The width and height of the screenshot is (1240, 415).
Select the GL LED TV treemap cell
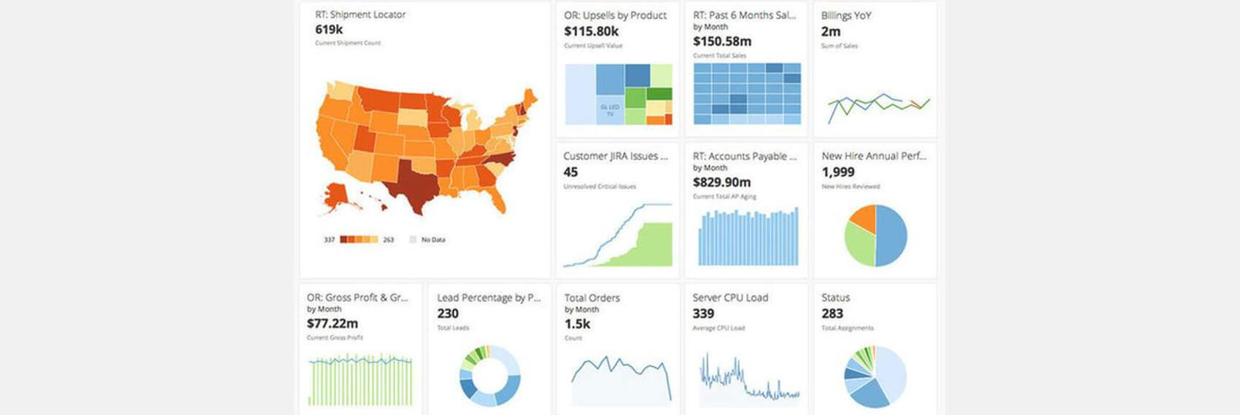[x=610, y=110]
